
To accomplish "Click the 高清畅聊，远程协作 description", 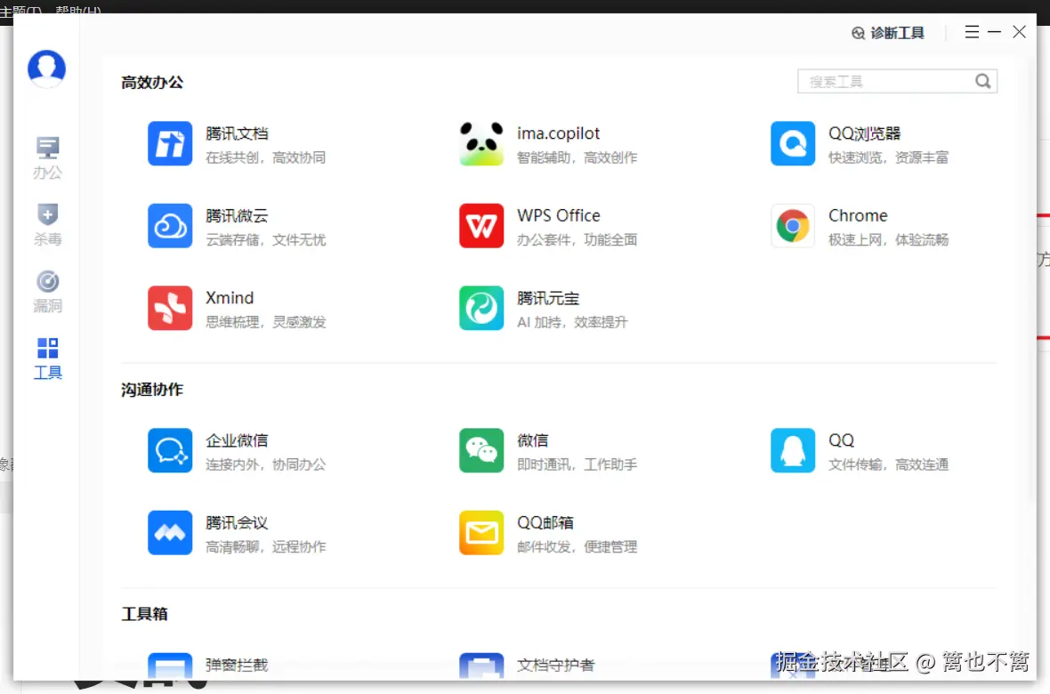I will click(x=266, y=546).
